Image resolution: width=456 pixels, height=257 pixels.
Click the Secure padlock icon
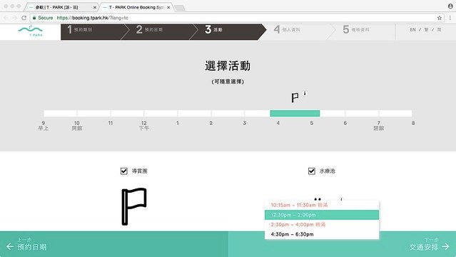tap(34, 18)
